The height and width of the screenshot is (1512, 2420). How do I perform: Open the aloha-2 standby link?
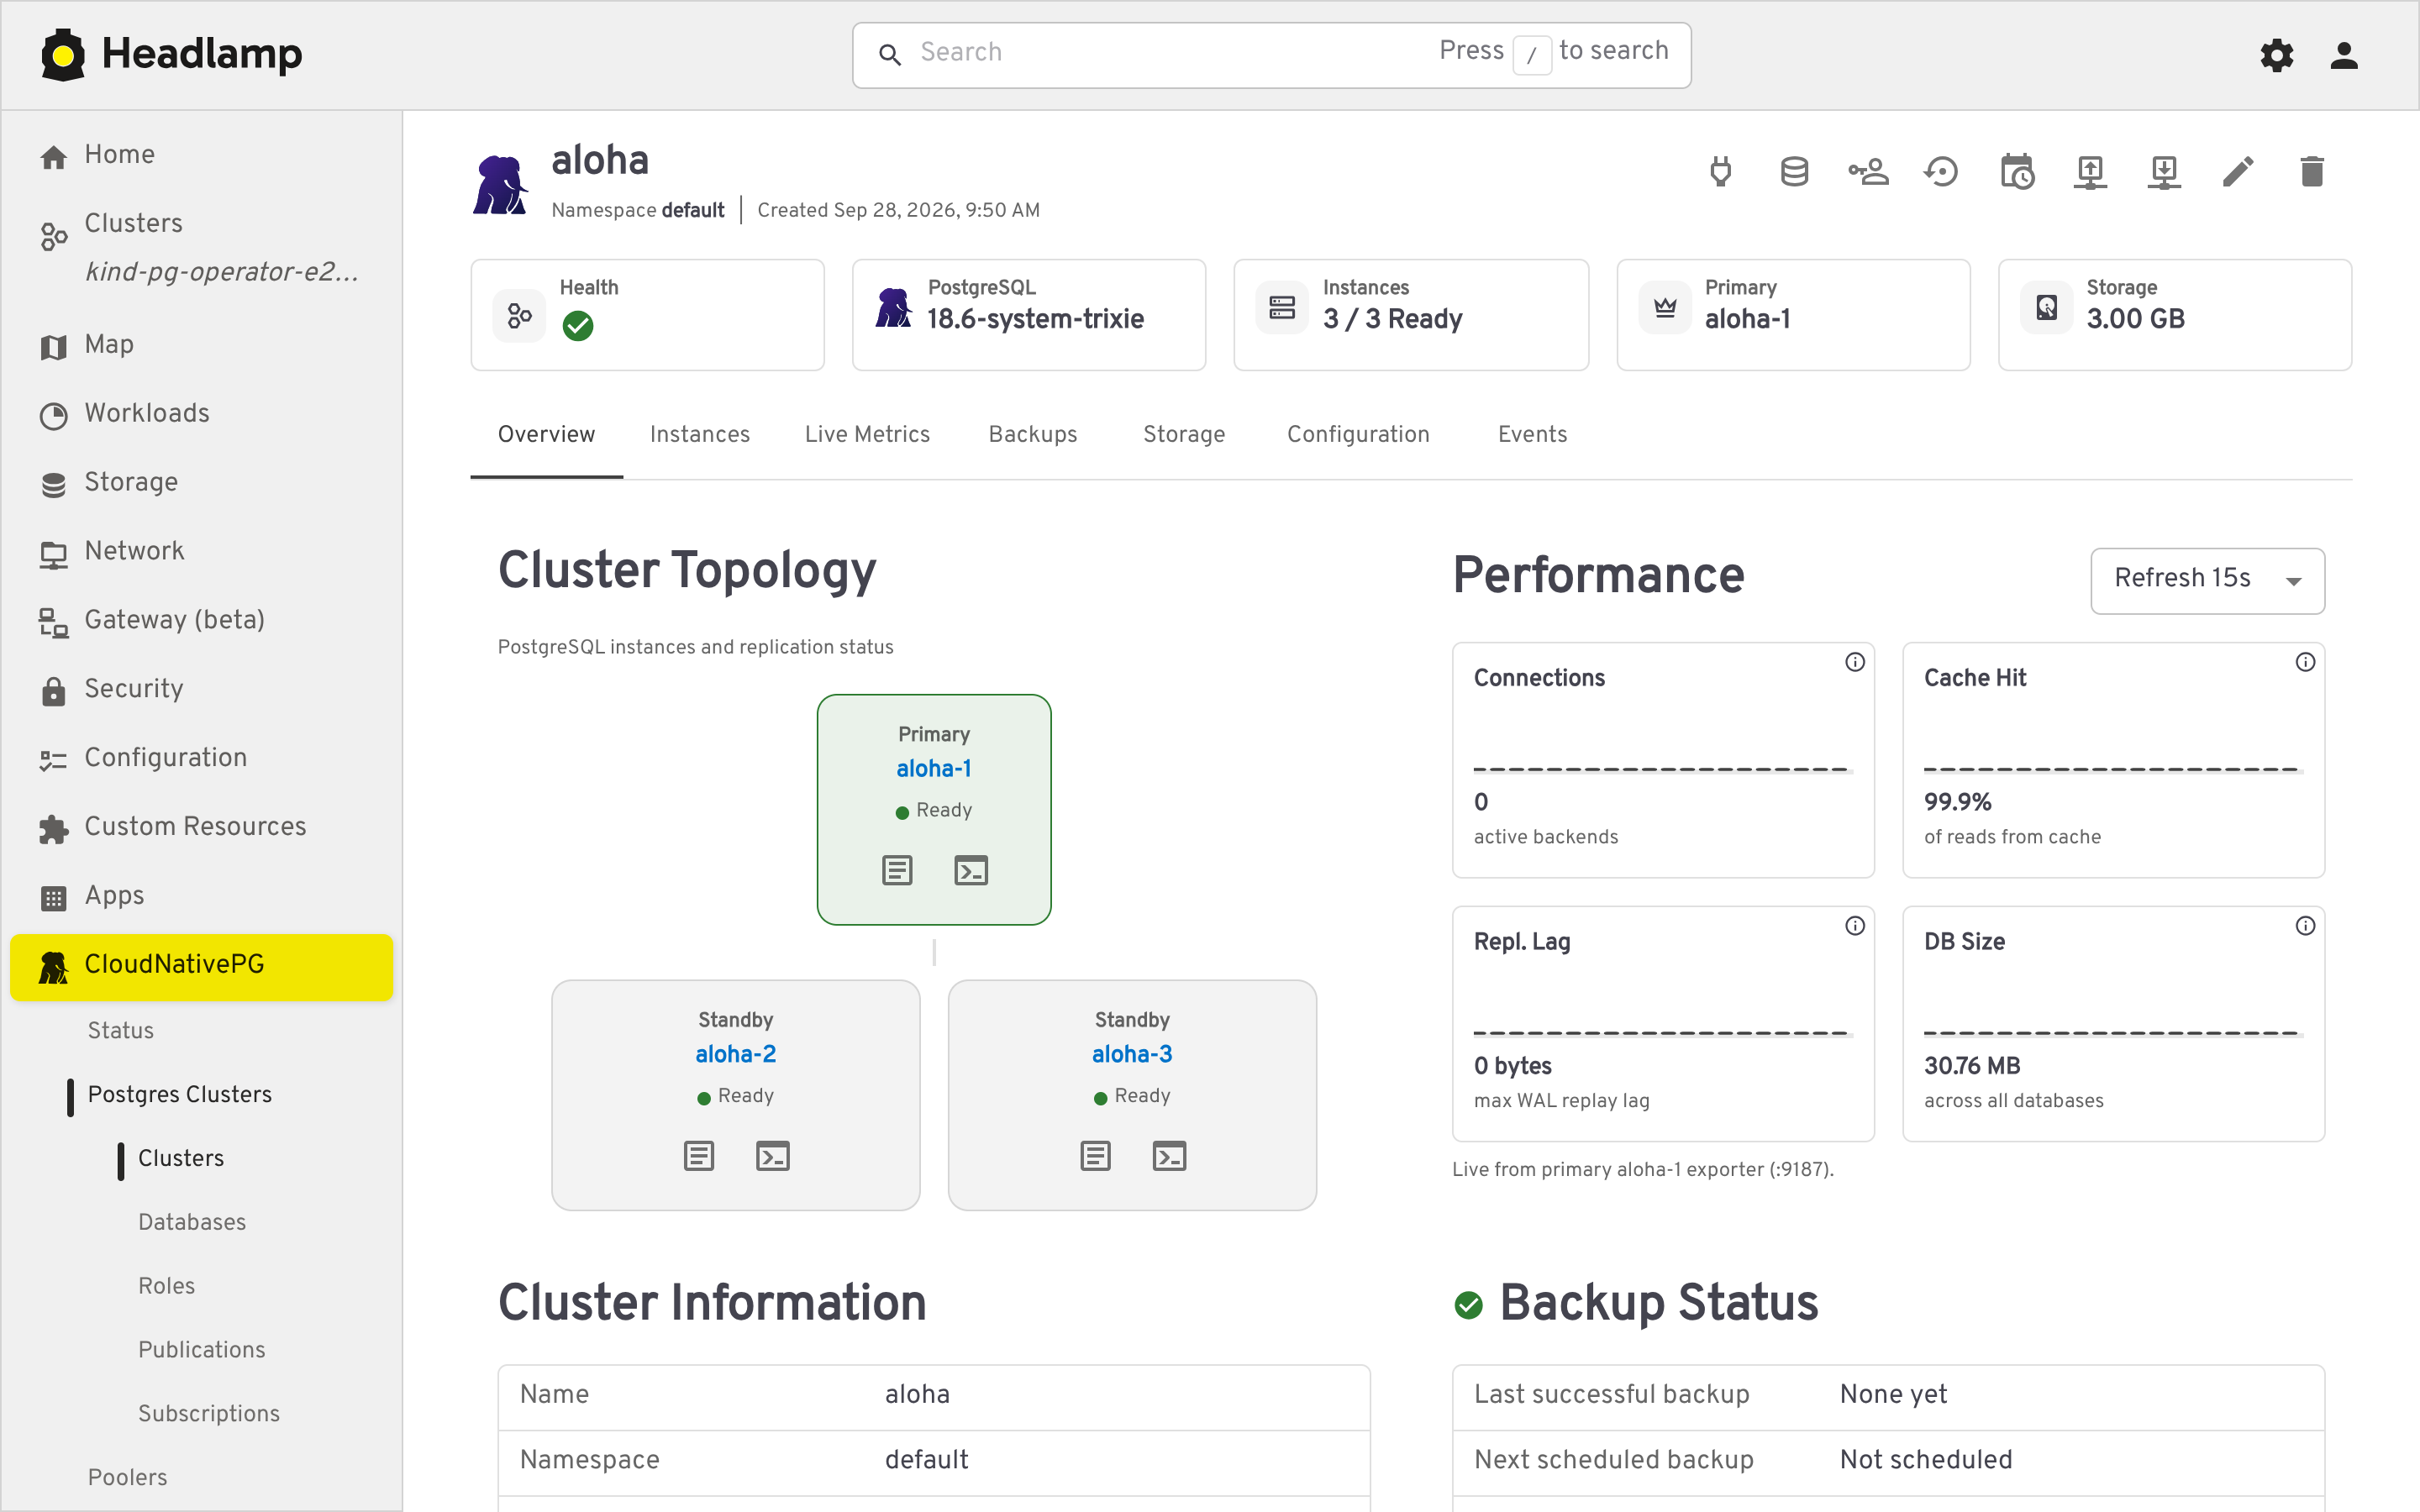(735, 1054)
